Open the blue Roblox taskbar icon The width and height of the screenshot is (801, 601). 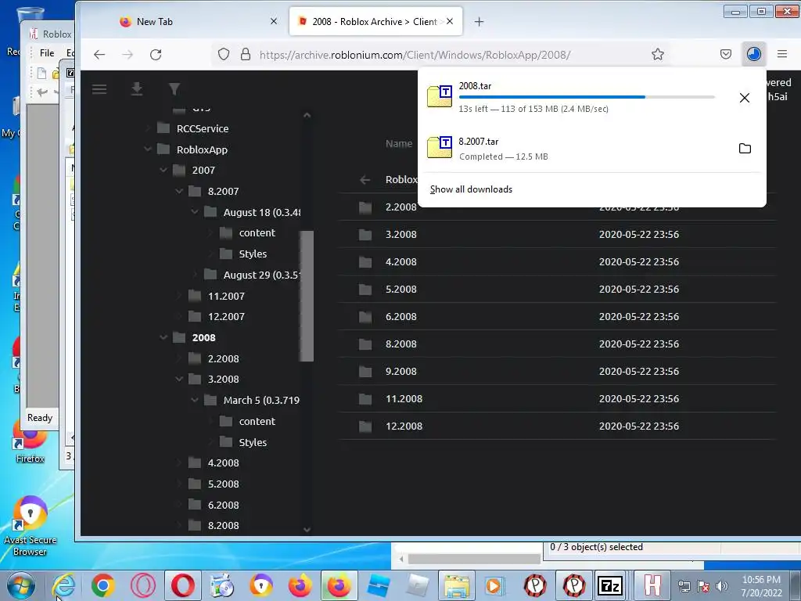click(378, 585)
